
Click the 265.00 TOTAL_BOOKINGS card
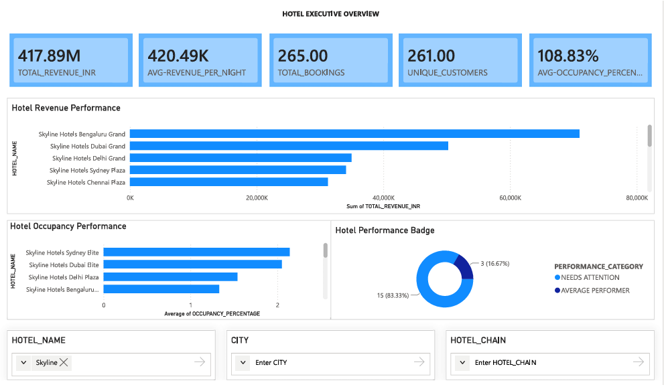(331, 60)
